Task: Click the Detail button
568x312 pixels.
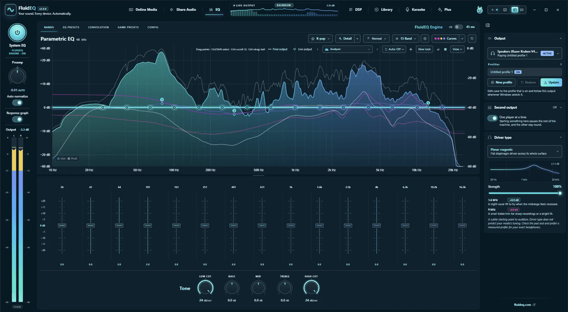Action: click(345, 39)
